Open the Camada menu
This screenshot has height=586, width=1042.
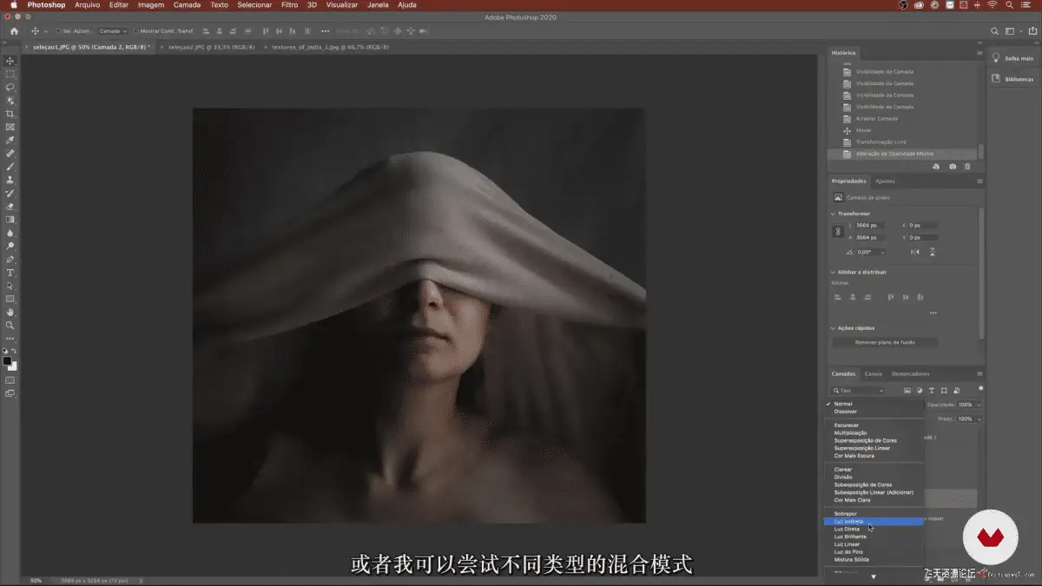point(187,5)
